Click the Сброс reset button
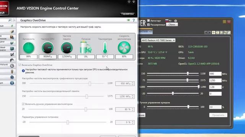This screenshot has height=137, width=245. [172, 24]
